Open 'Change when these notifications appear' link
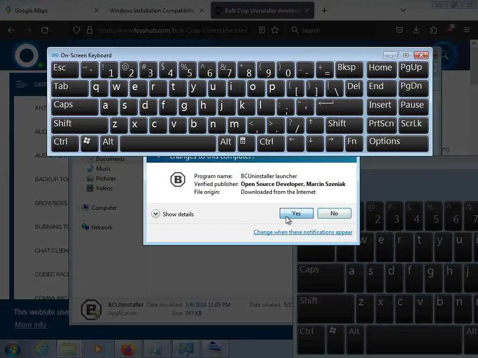The width and height of the screenshot is (478, 358). coord(302,232)
